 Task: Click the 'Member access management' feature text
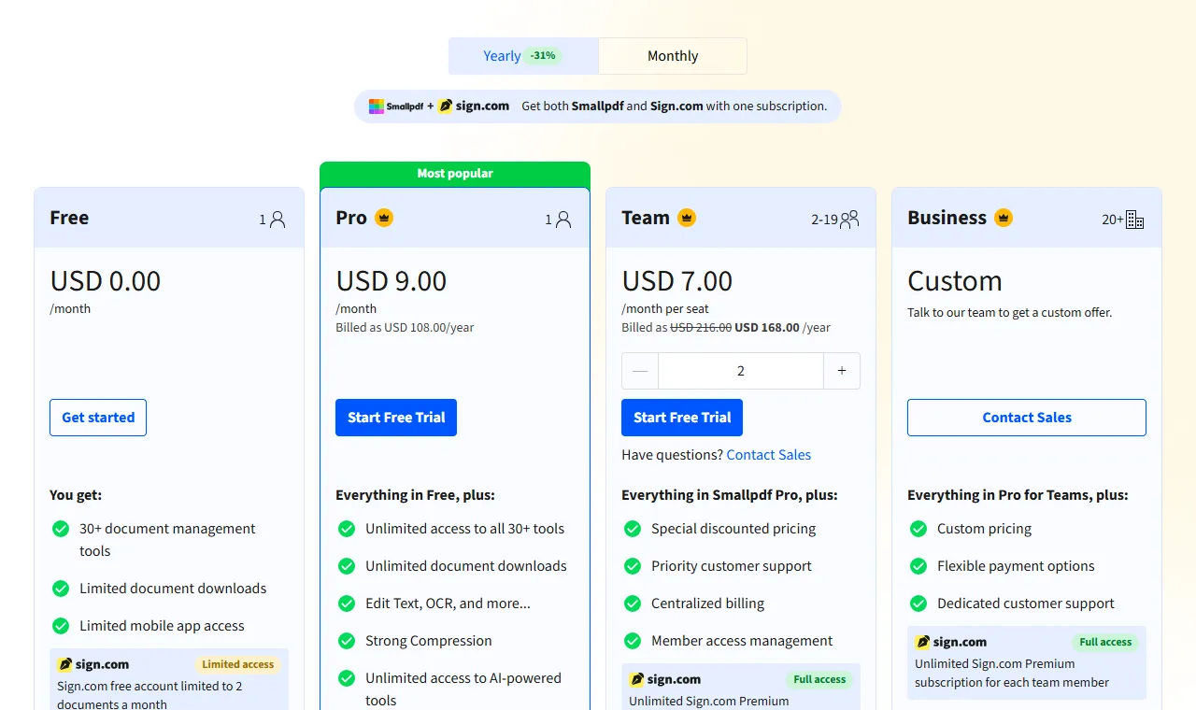click(x=742, y=641)
